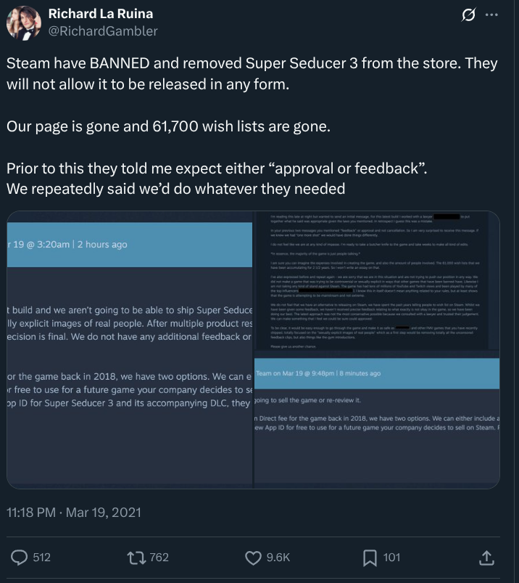Click the 101 bookmarks count

tap(391, 558)
